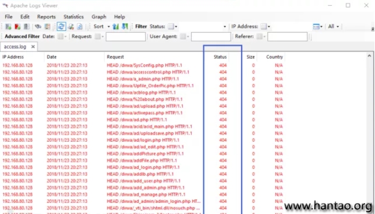375x214 pixels.
Task: Open the All dropdown
Action: [x=334, y=27]
